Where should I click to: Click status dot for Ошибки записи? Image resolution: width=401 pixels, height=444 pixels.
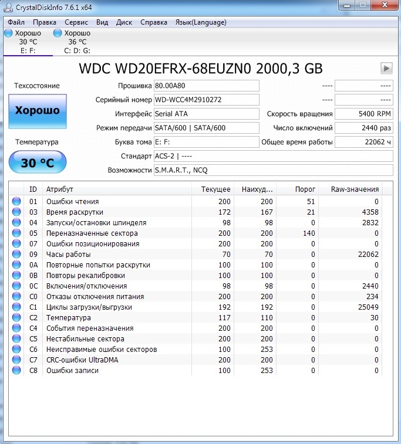click(x=16, y=370)
